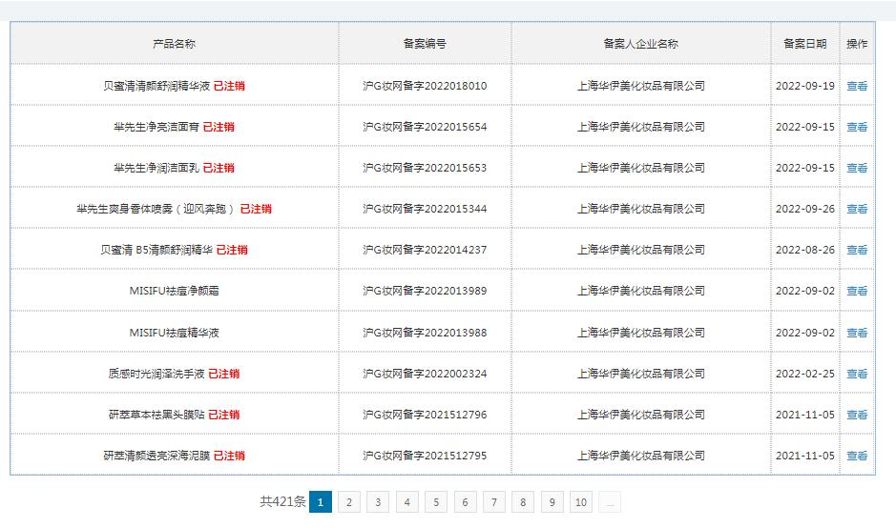Go to page 2 of results

pyautogui.click(x=349, y=502)
